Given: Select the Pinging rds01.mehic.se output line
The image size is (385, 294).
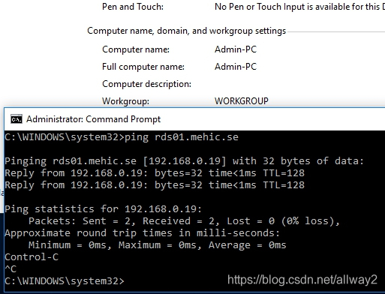Looking at the screenshot, I should coord(184,161).
